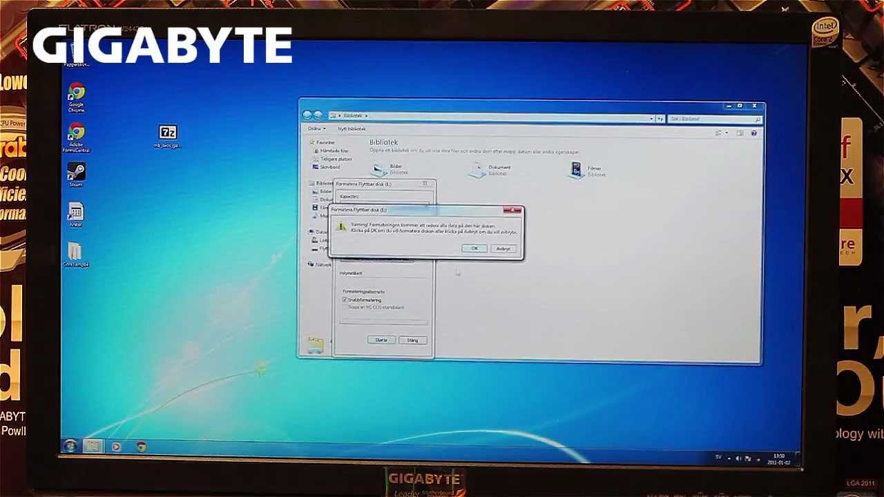Open the Bilder library
884x497 pixels.
pos(389,169)
